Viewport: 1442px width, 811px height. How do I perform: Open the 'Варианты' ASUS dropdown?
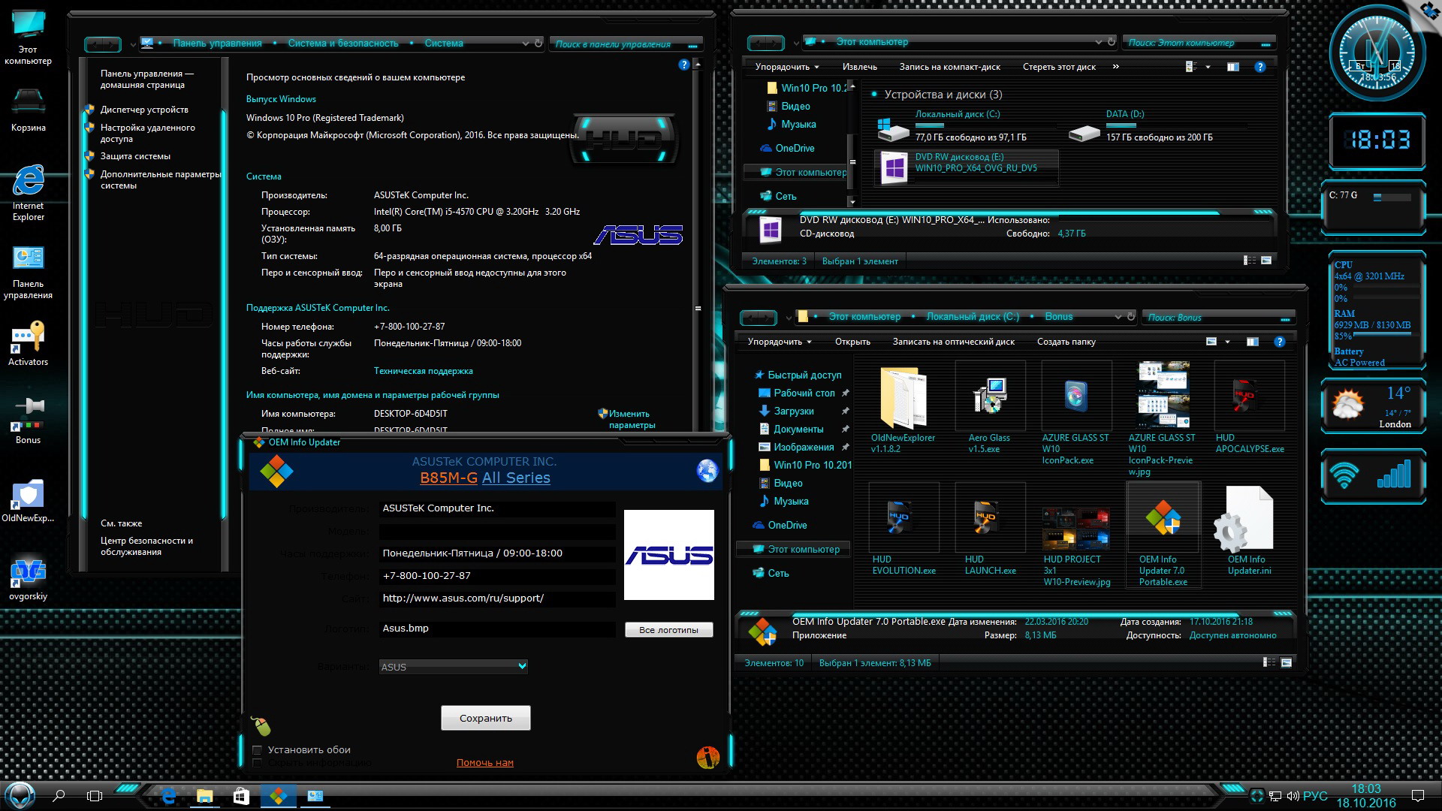[x=454, y=666]
